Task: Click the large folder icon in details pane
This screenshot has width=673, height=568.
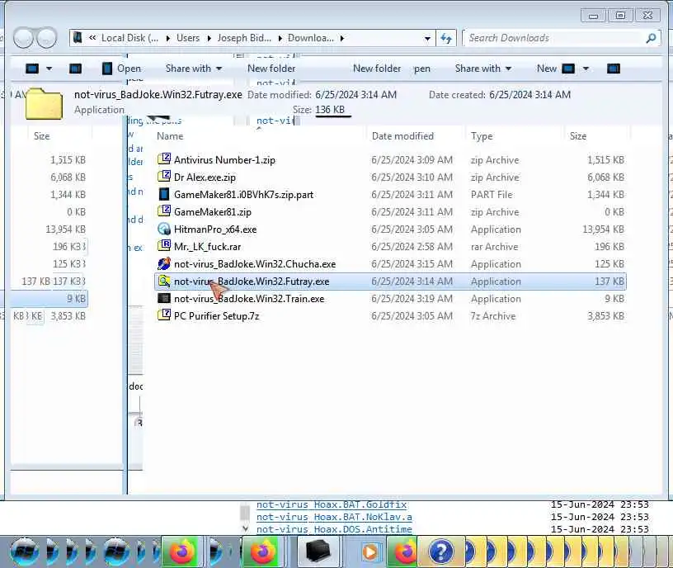Action: point(44,103)
